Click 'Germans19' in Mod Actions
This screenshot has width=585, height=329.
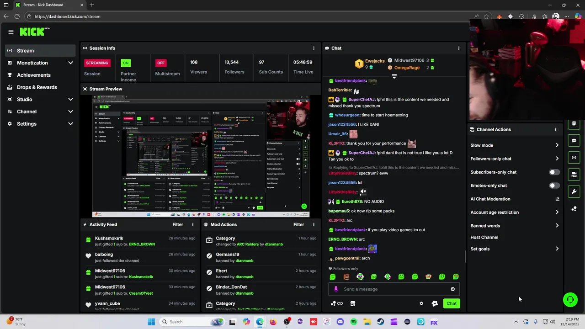pos(228,255)
